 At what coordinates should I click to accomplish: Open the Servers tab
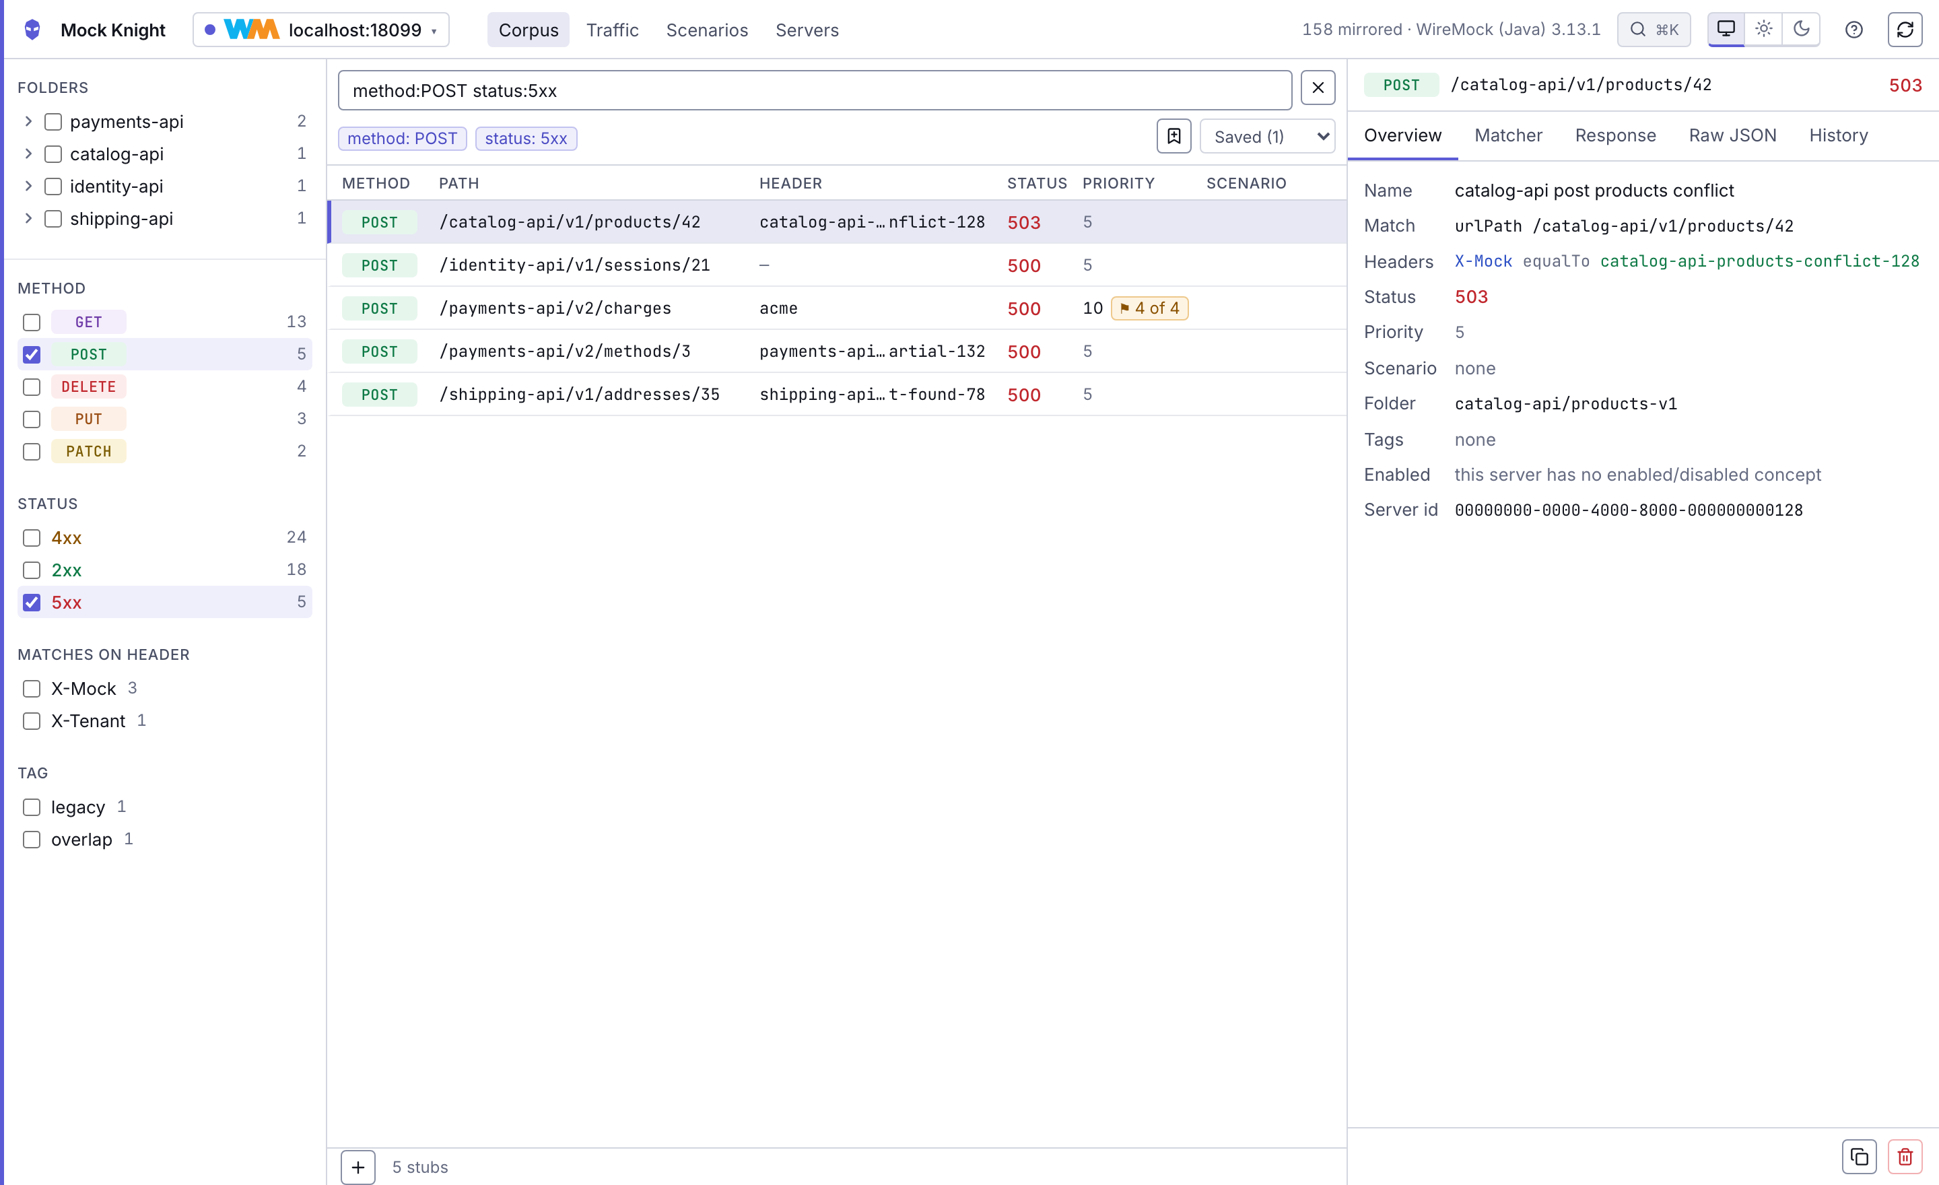[x=807, y=30]
